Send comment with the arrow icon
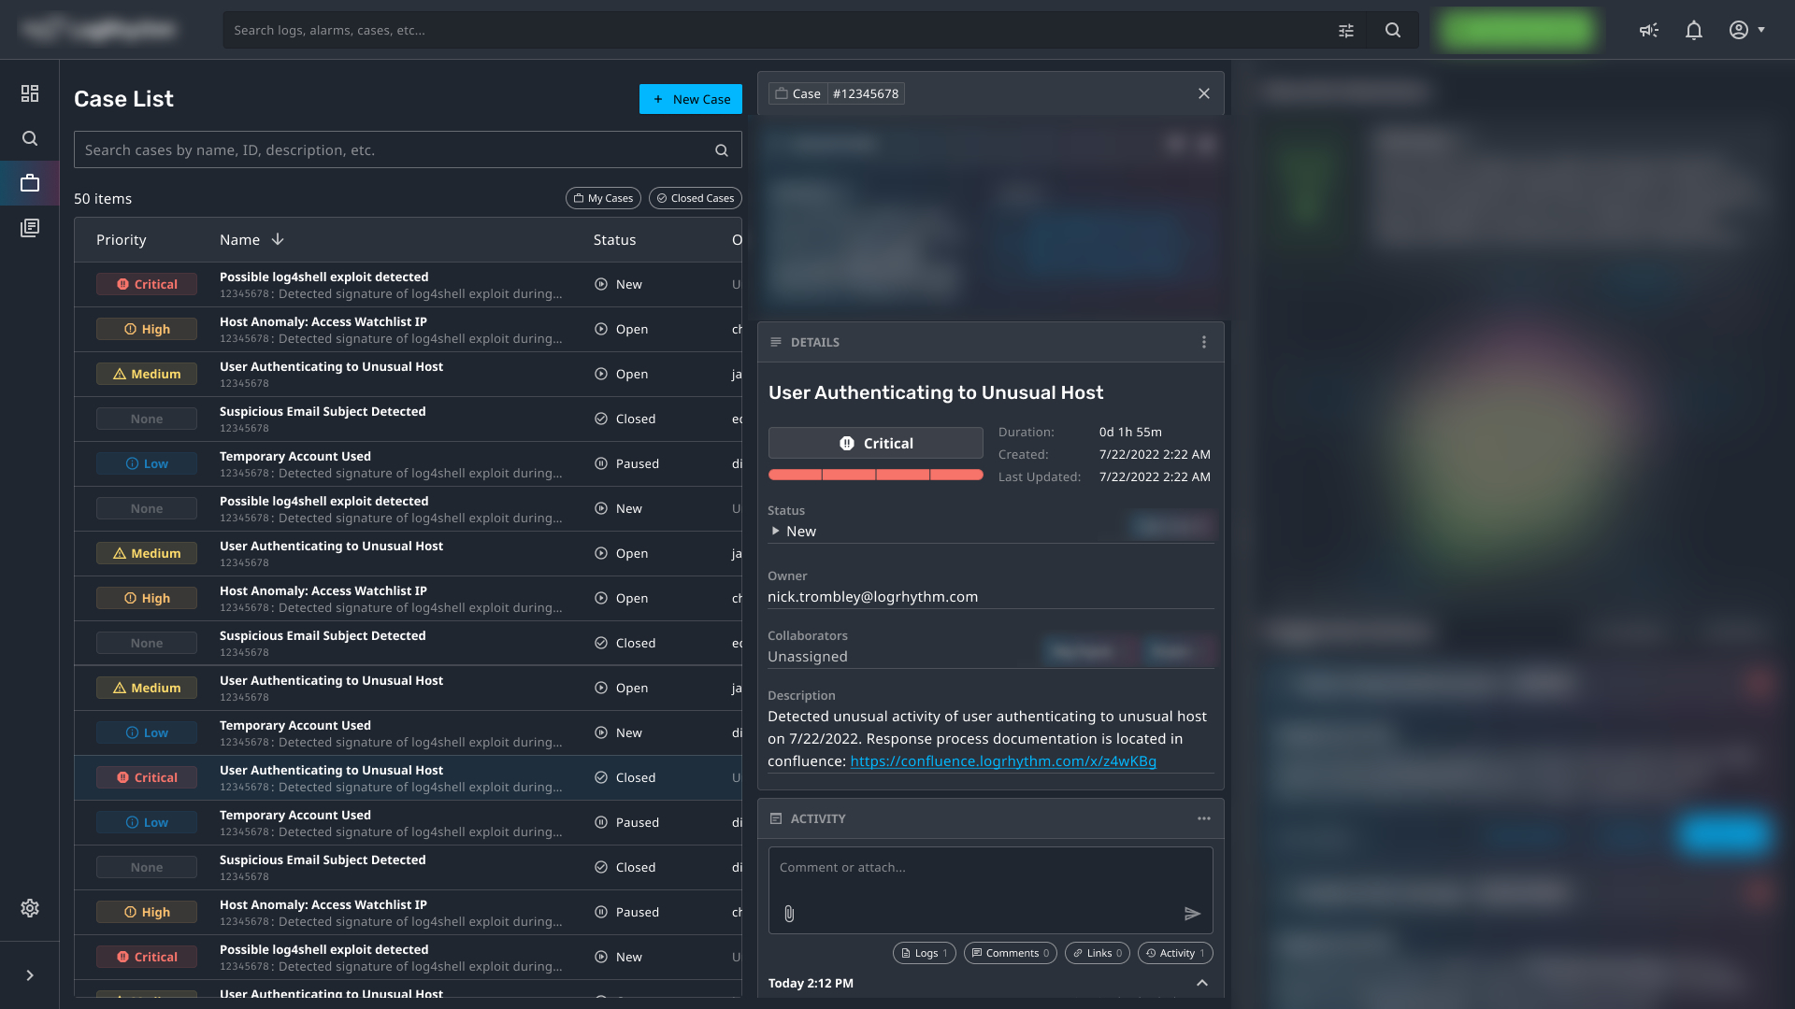The image size is (1795, 1009). point(1192,914)
